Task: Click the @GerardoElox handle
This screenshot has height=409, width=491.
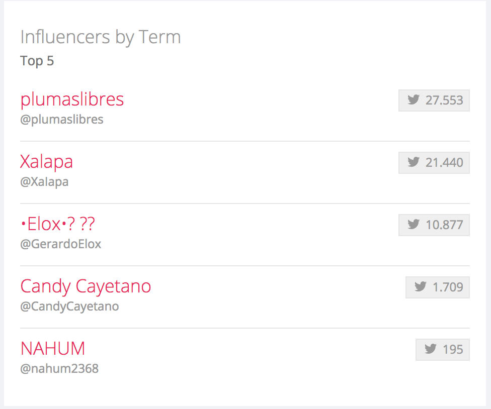Action: [x=61, y=244]
